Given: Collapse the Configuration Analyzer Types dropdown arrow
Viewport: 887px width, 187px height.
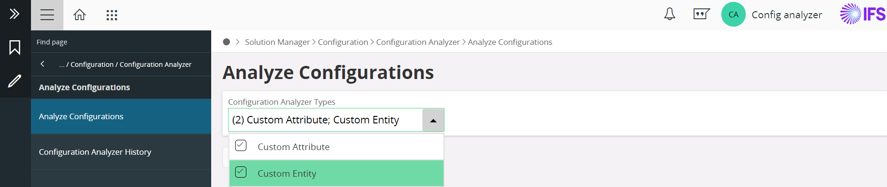Looking at the screenshot, I should [433, 121].
